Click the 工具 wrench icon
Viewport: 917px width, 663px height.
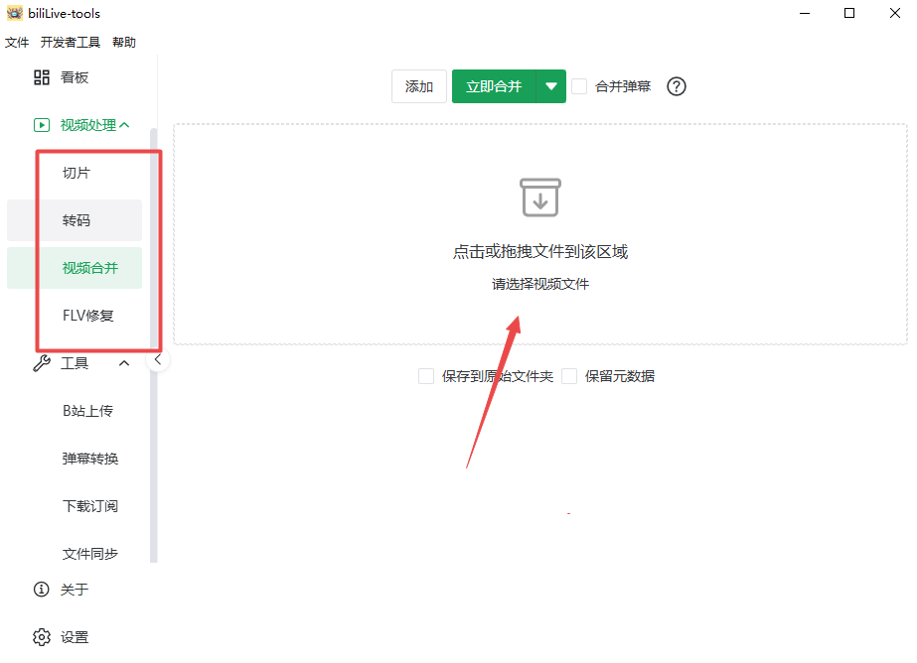click(x=42, y=363)
